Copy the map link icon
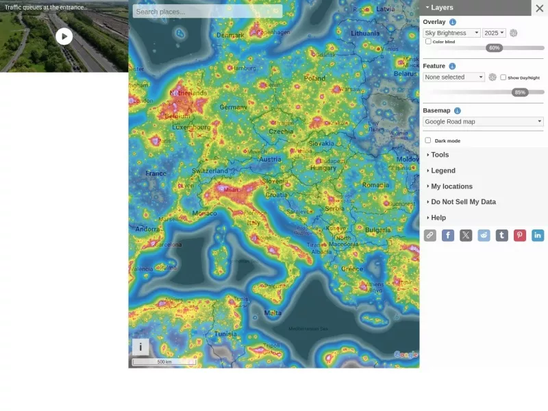 click(x=430, y=235)
